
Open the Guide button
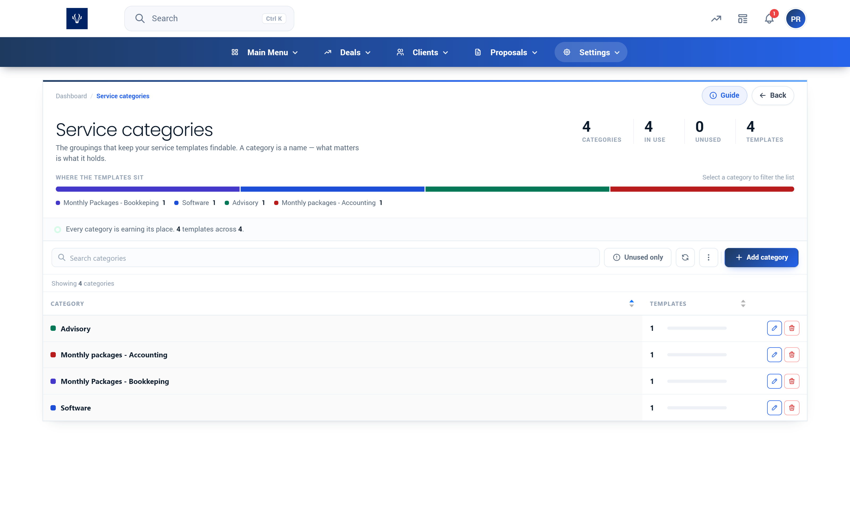point(724,96)
